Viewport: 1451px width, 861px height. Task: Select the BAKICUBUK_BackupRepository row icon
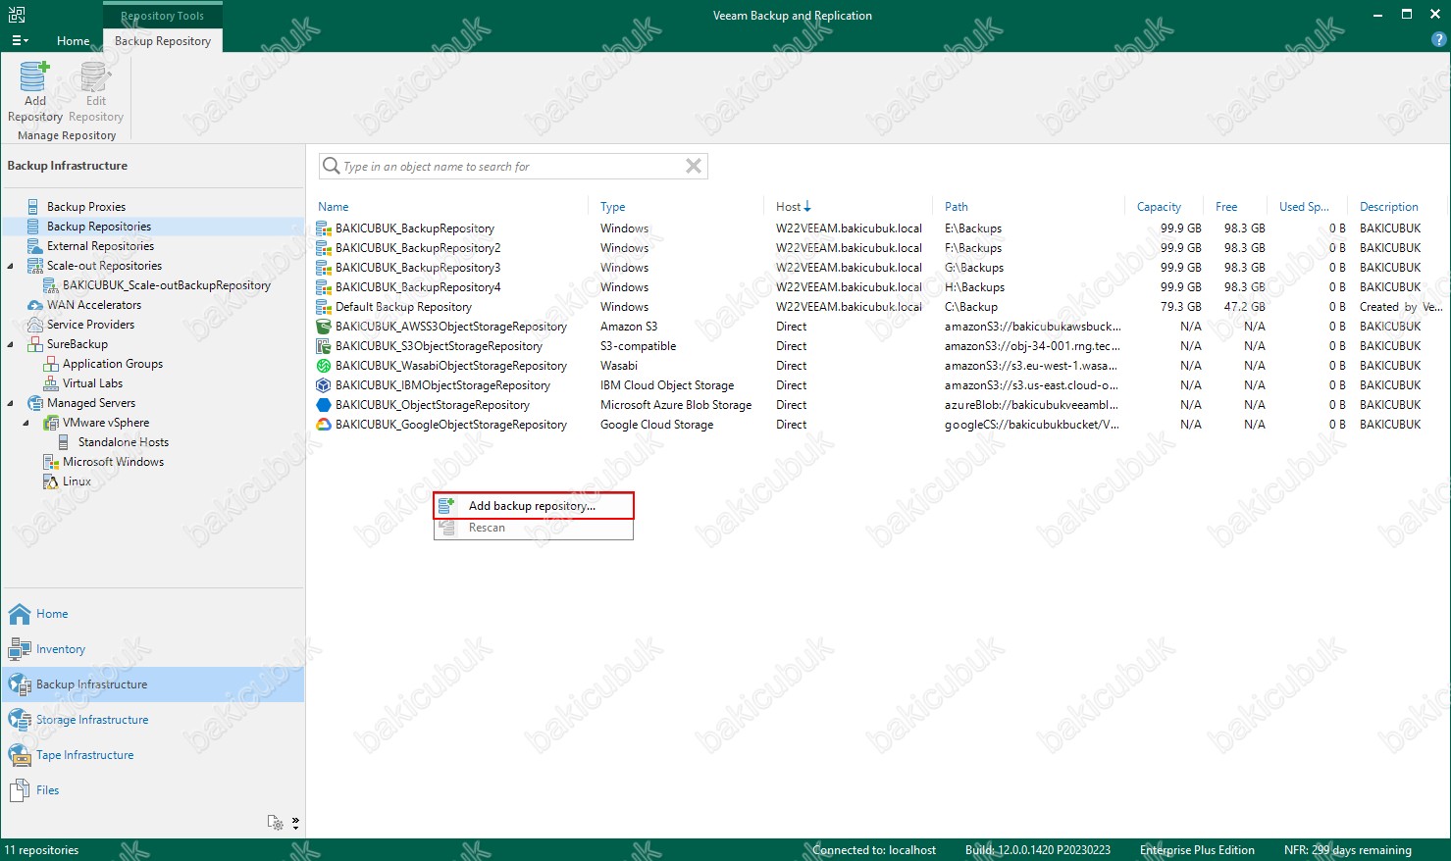pyautogui.click(x=324, y=228)
